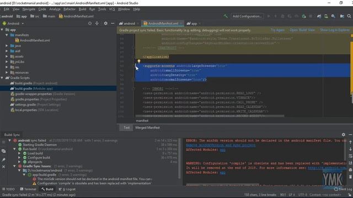Open SDK Manager from toolbar
The image size is (353, 198).
tap(333, 16)
